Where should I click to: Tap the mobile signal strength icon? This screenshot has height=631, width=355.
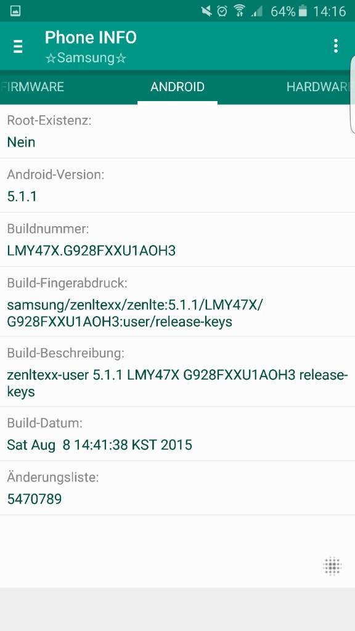256,11
